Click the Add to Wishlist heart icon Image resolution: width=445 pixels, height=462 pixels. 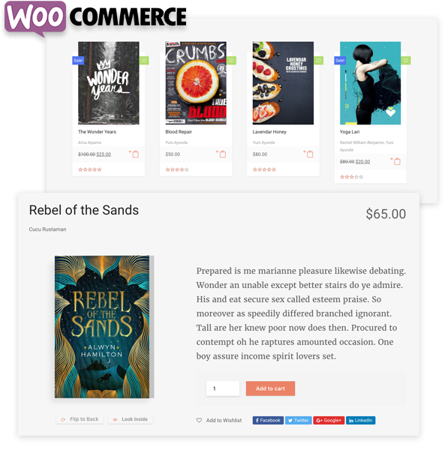199,420
